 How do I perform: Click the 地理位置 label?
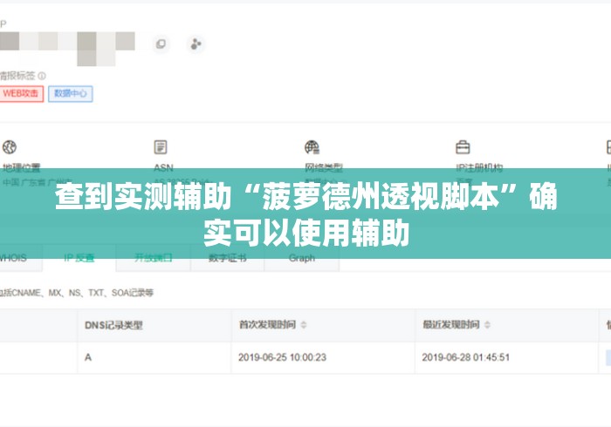(22, 167)
